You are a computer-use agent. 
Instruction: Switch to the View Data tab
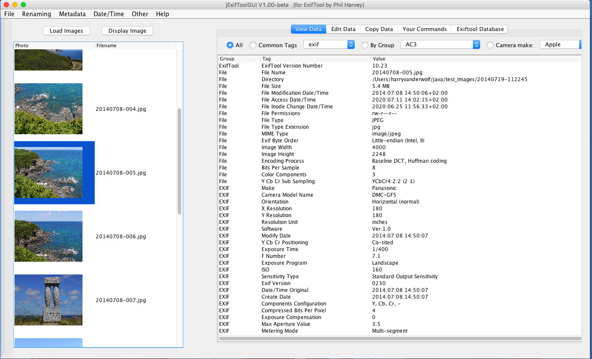click(308, 29)
